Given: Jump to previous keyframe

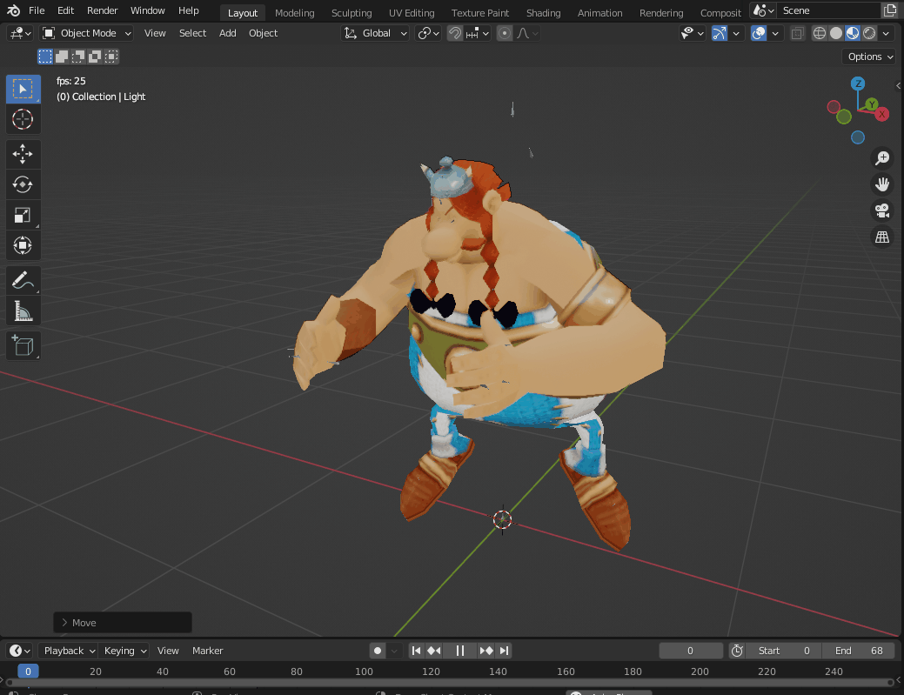Looking at the screenshot, I should click(434, 651).
